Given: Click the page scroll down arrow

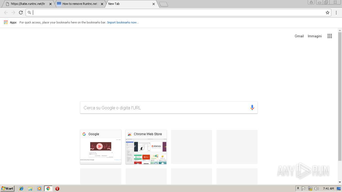Looking at the screenshot, I should pyautogui.click(x=340, y=182).
